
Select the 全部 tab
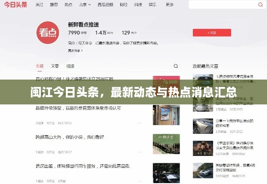40,66
